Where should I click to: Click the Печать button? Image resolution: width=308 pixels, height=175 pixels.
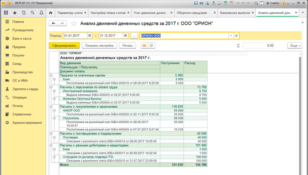click(128, 45)
